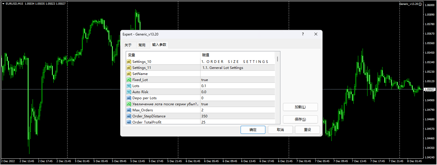Viewport: 437px width, 165px height.
Task: Click the string icon beside SetName
Action: coord(129,74)
